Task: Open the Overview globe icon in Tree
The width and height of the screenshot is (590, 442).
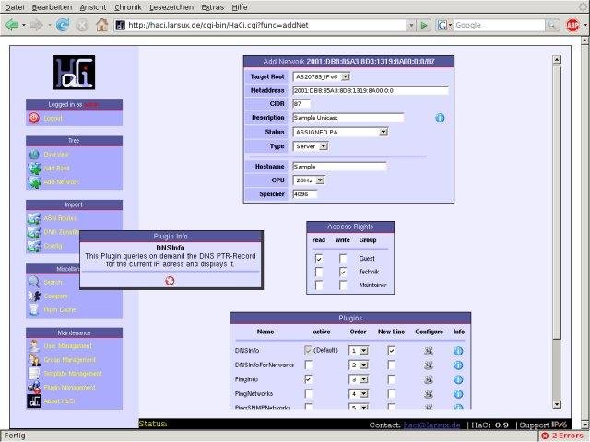Action: coord(34,155)
